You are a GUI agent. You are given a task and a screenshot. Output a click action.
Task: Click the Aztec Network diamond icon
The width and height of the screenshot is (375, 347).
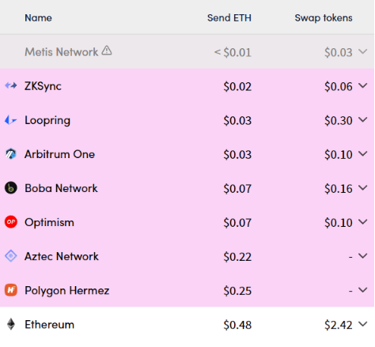click(x=11, y=256)
